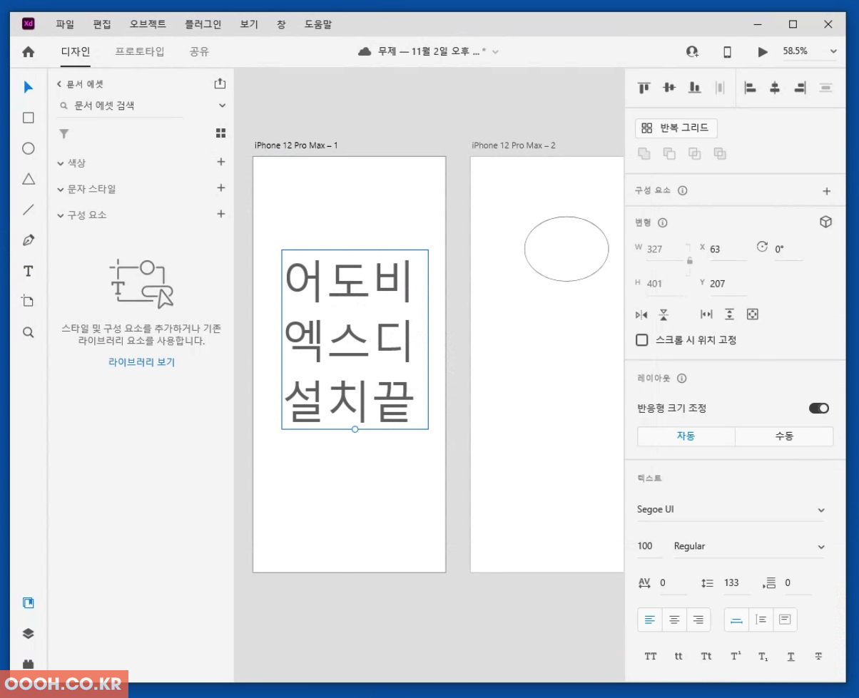Go back from 문서 에셋

click(x=59, y=84)
